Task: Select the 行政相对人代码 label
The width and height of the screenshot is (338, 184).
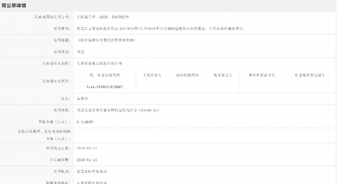Action: pos(56,81)
